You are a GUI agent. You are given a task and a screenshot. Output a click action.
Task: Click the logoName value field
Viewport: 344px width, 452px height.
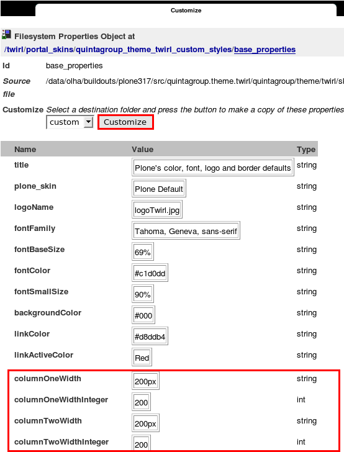tap(157, 209)
